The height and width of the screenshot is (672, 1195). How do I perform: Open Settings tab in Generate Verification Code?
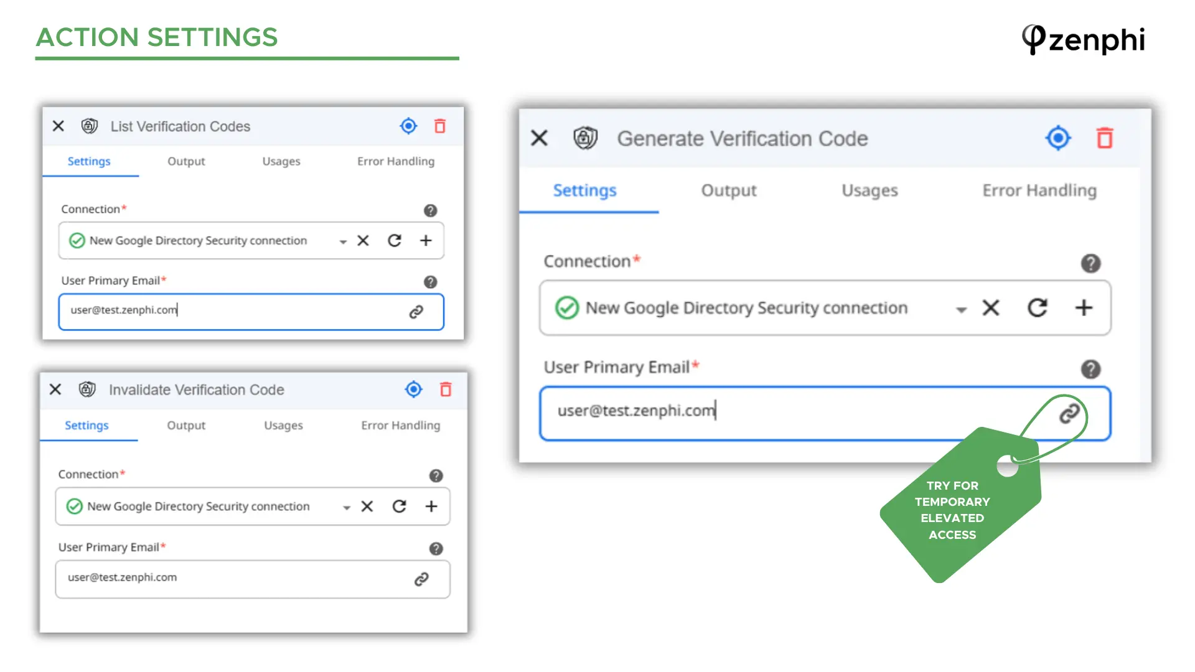click(585, 191)
